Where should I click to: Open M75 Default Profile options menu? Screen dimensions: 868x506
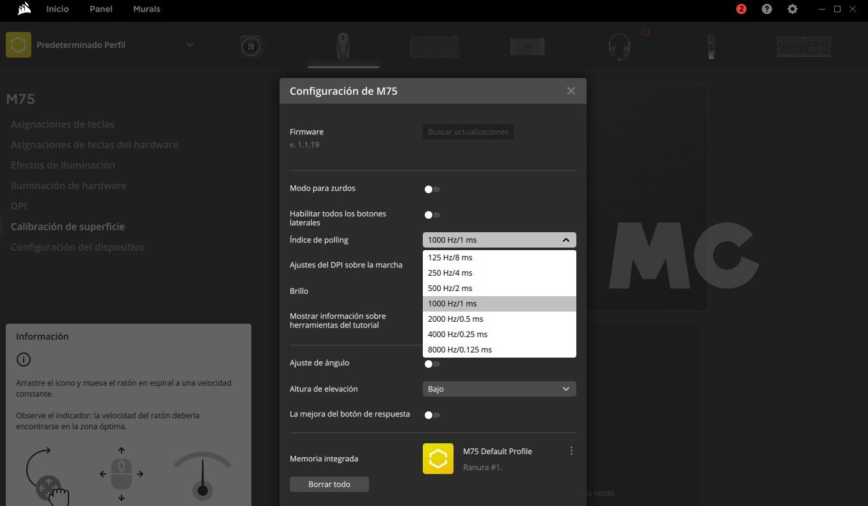[571, 451]
